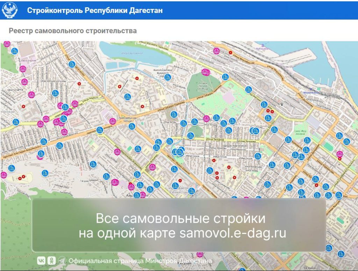The image size is (358, 271).
Task: Click the Telegram paper plane icon
Action: tap(62, 261)
